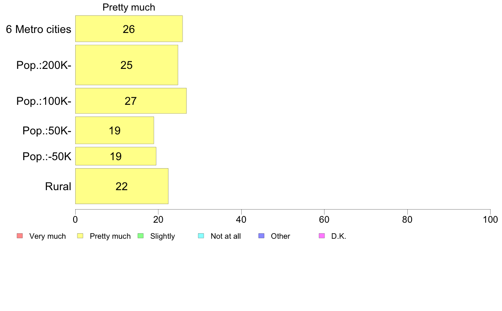
Task: Click the Pretty much column header
Action: [129, 7]
